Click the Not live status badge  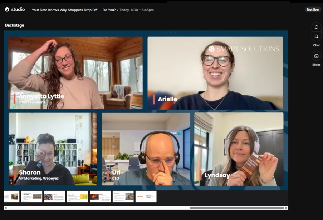tap(313, 10)
